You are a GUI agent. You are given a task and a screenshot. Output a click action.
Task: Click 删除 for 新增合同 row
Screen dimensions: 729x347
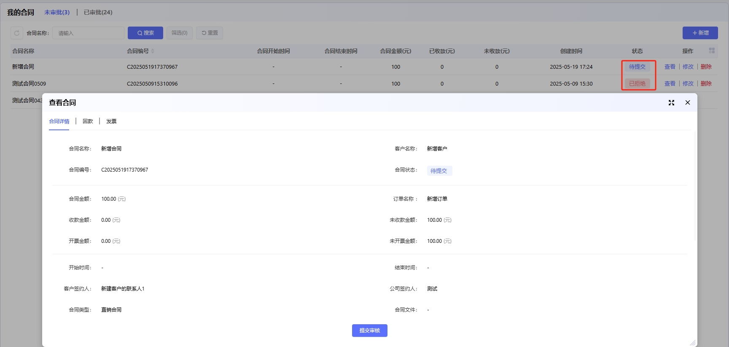(706, 67)
